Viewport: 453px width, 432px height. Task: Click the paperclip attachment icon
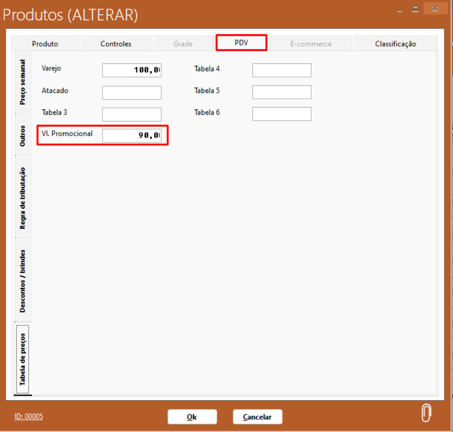pyautogui.click(x=426, y=413)
